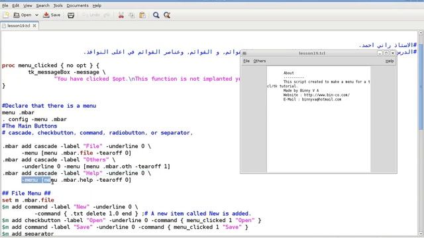Image resolution: width=424 pixels, height=238 pixels.
Task: Open Find and Replace toolbar icon
Action: click(x=167, y=15)
